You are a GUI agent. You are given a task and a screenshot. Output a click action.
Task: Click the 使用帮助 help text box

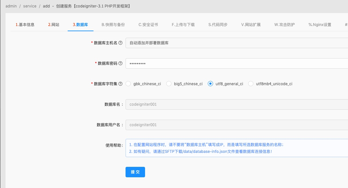click(236, 148)
